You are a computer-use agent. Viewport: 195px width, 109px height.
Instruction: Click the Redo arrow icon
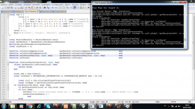[40, 8]
